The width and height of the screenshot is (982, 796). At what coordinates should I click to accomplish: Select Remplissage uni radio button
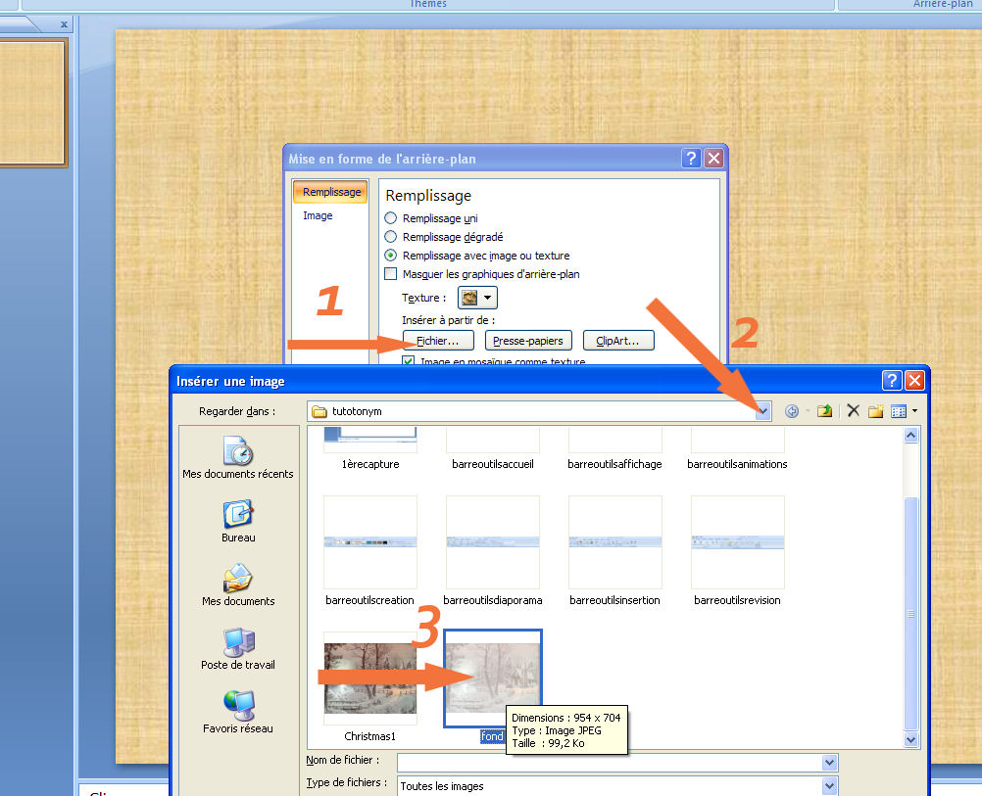[x=391, y=218]
